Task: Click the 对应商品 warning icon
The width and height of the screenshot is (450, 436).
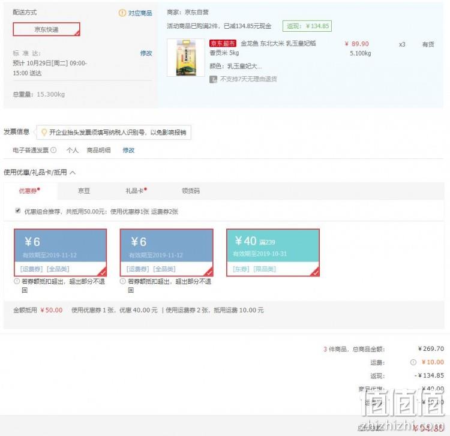Action: click(x=122, y=13)
